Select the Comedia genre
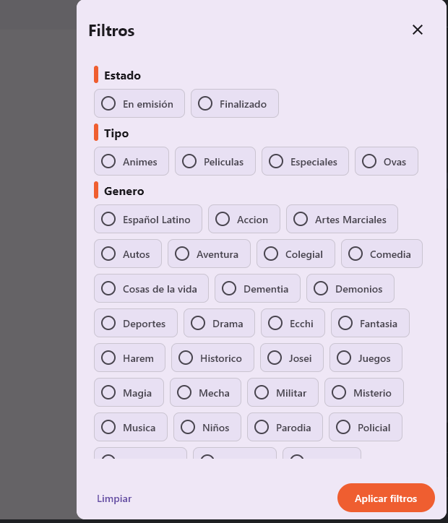 click(382, 254)
